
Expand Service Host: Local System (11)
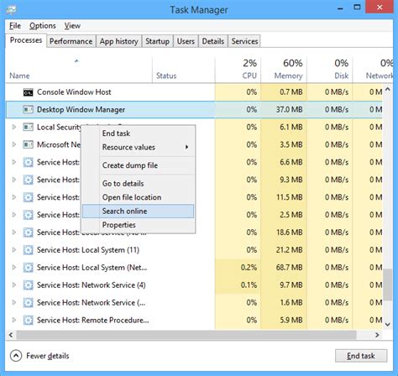(x=13, y=250)
